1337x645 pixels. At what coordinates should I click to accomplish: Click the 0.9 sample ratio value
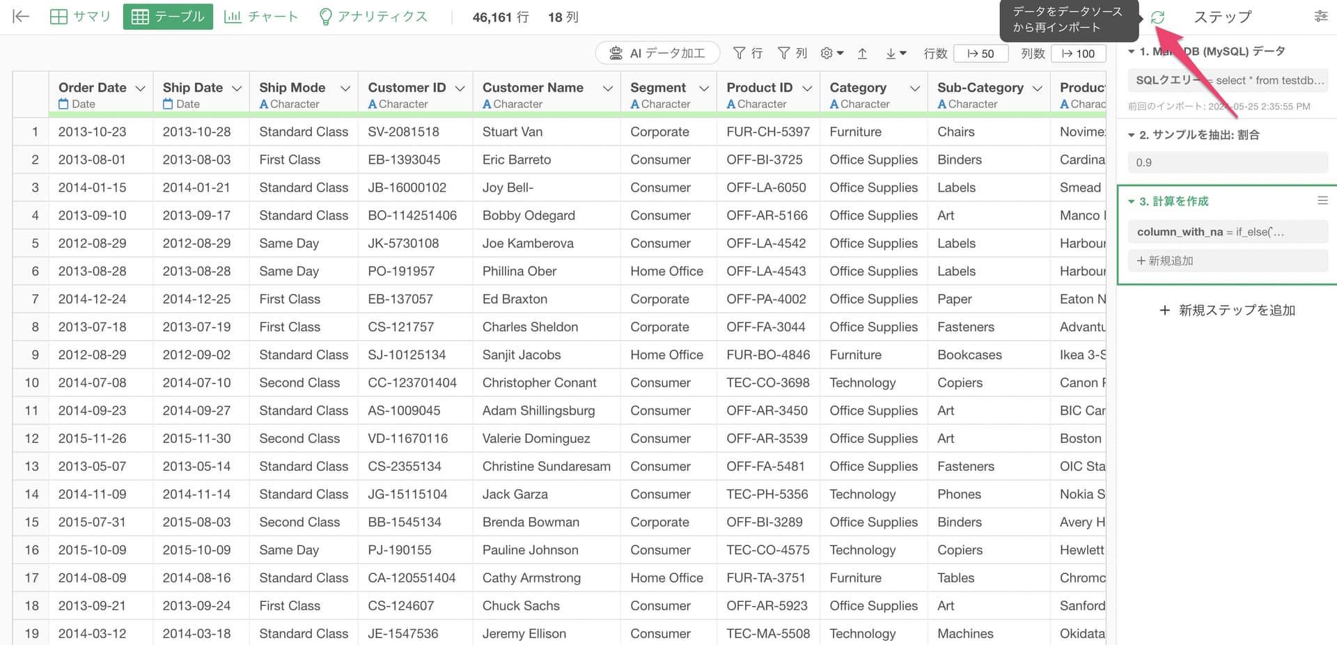pos(1228,162)
